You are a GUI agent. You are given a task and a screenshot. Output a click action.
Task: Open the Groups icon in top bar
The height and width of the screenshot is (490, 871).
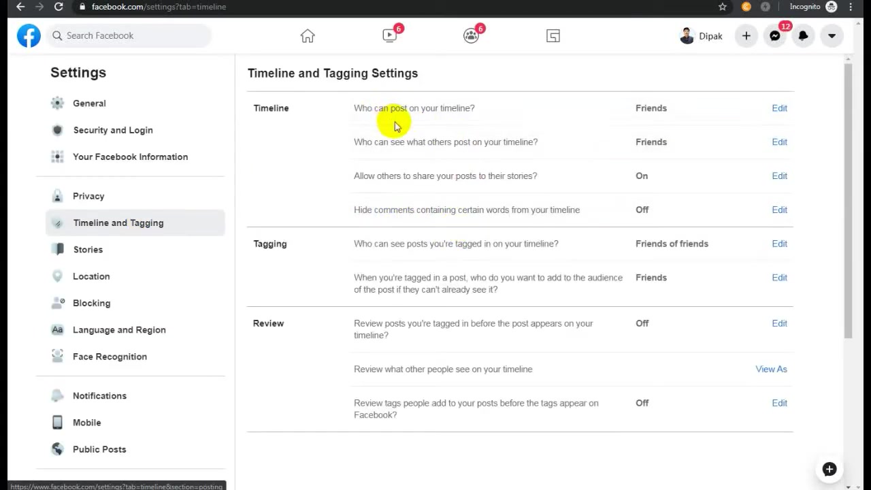click(471, 36)
